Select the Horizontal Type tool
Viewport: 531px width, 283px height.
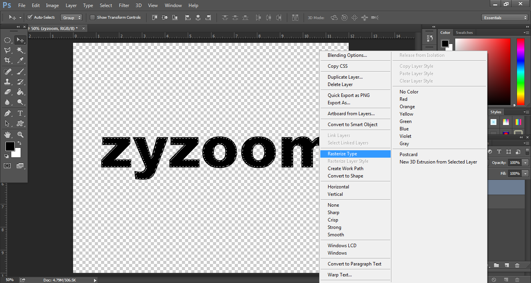pyautogui.click(x=20, y=113)
